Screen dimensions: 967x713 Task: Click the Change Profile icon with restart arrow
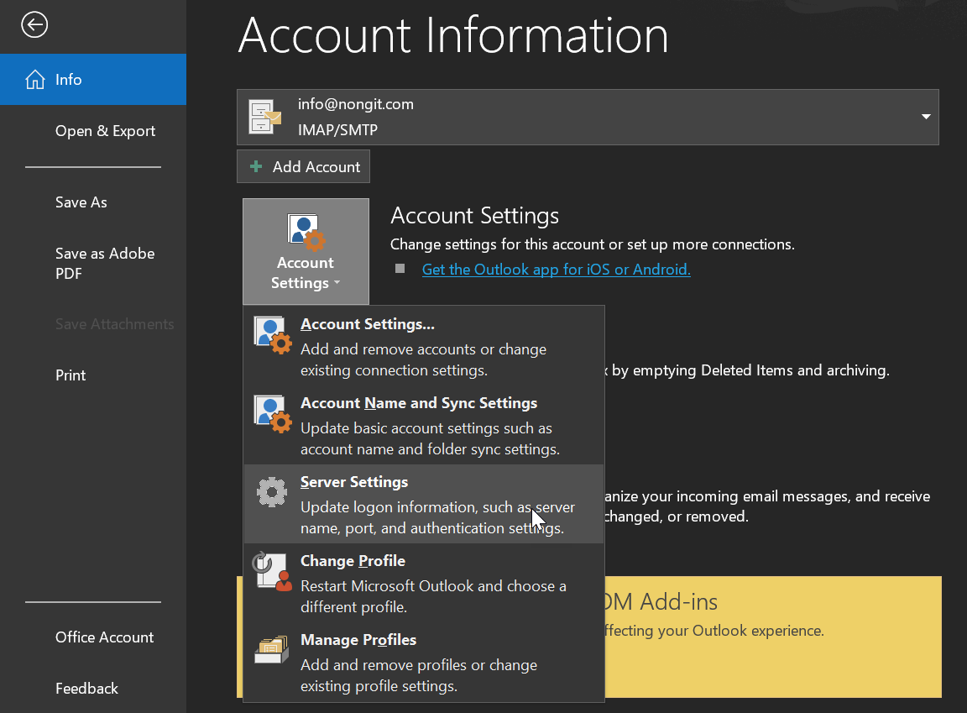click(271, 571)
